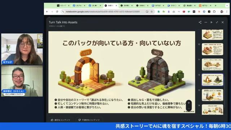Click the blue circular extension icon

click(204, 12)
